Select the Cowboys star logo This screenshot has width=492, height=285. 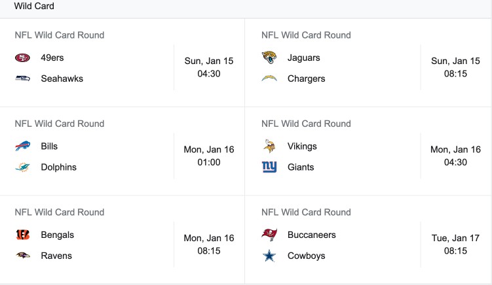tap(269, 256)
